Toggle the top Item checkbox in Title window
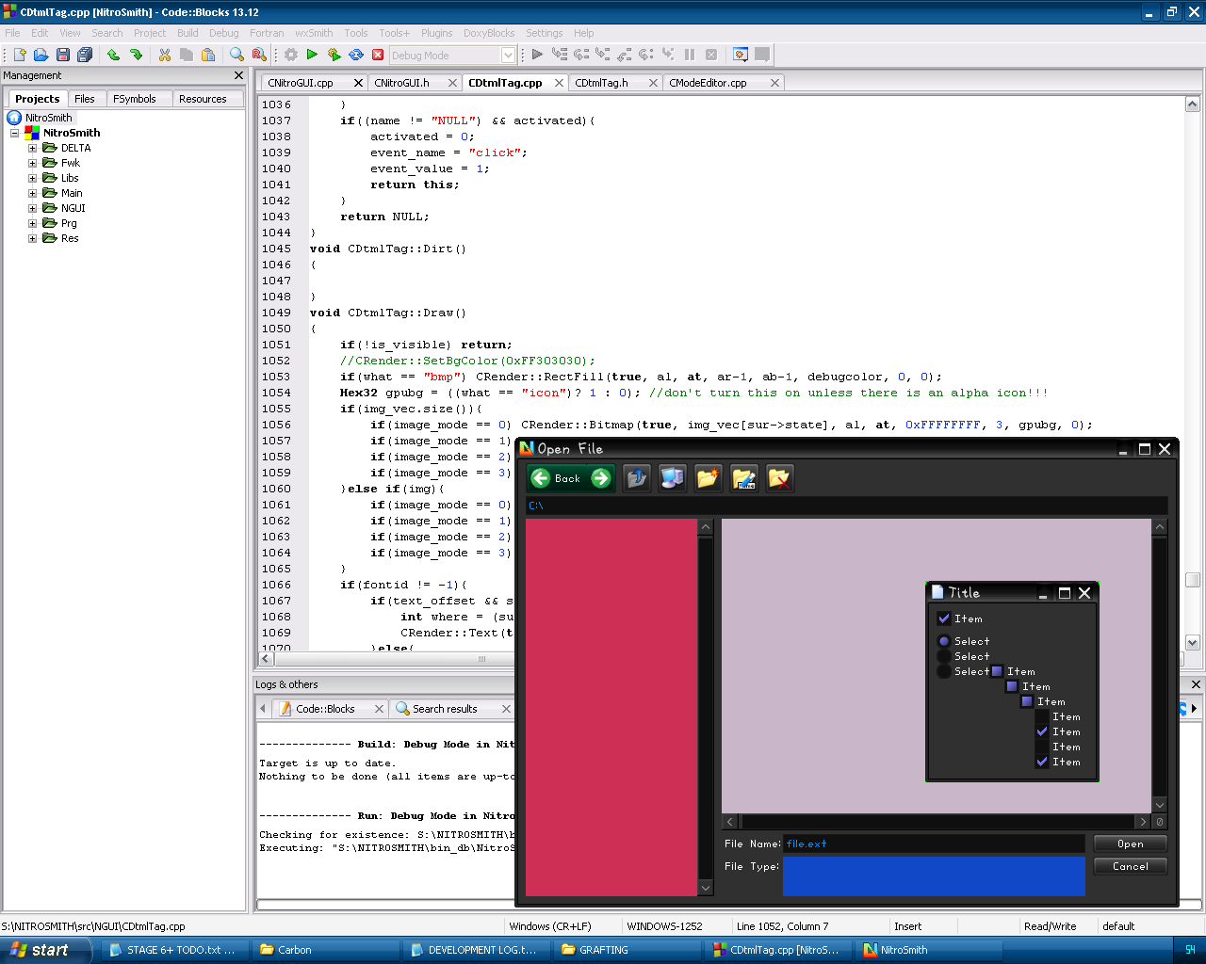Viewport: 1206px width, 964px height. coord(944,619)
